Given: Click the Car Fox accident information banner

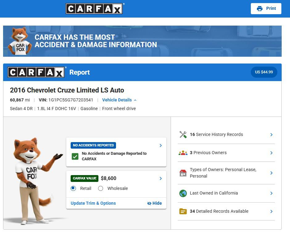Looking at the screenshot, I should pos(142,41).
